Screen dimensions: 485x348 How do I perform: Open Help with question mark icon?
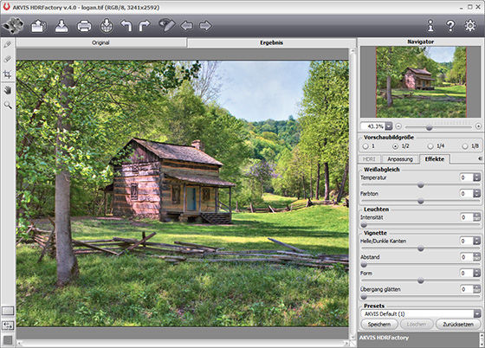[x=450, y=26]
